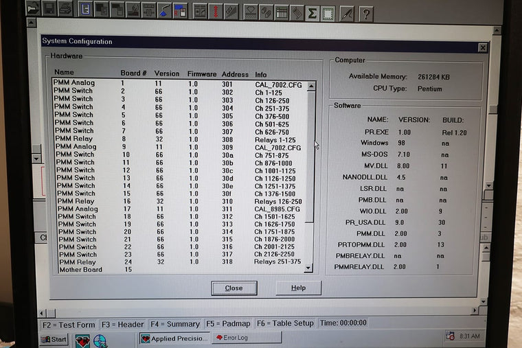The height and width of the screenshot is (348, 522).
Task: Click the Address column header
Action: pyautogui.click(x=235, y=74)
